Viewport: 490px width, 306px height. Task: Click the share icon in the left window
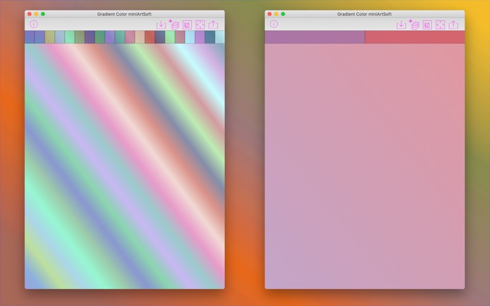coord(213,24)
